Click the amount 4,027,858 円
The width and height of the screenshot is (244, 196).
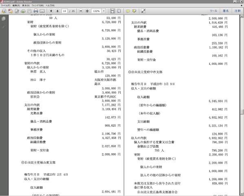pos(111,138)
